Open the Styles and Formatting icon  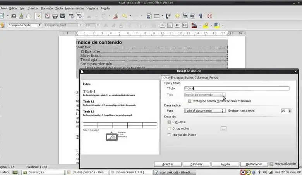pos(2,25)
